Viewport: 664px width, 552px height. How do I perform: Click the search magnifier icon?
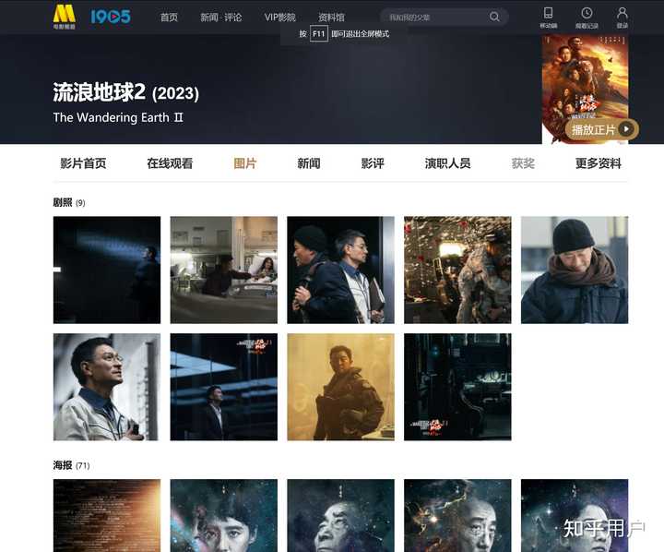point(494,17)
